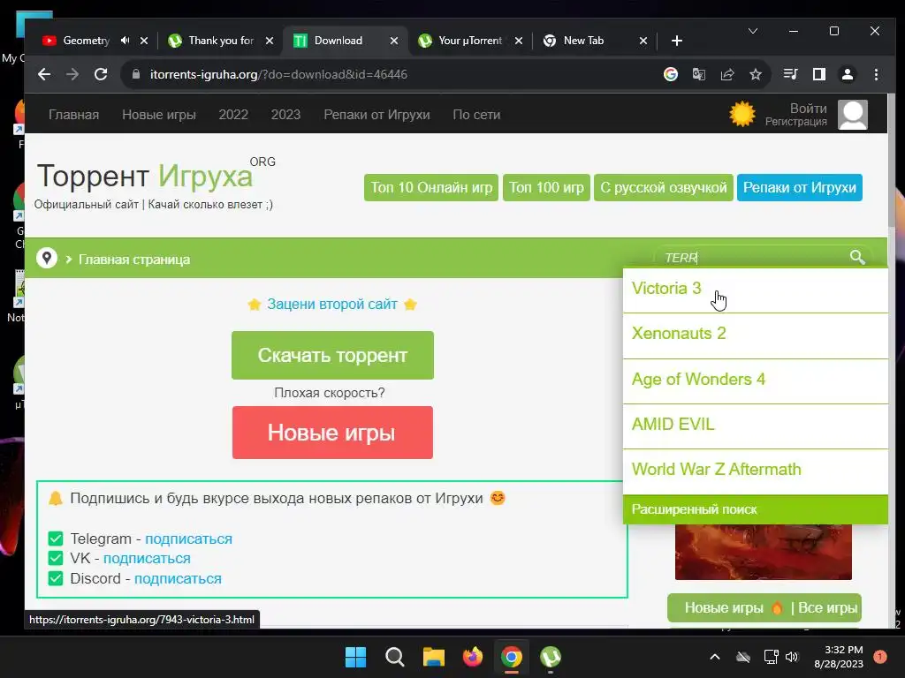Click the Главная страница breadcrumb

[x=134, y=260]
